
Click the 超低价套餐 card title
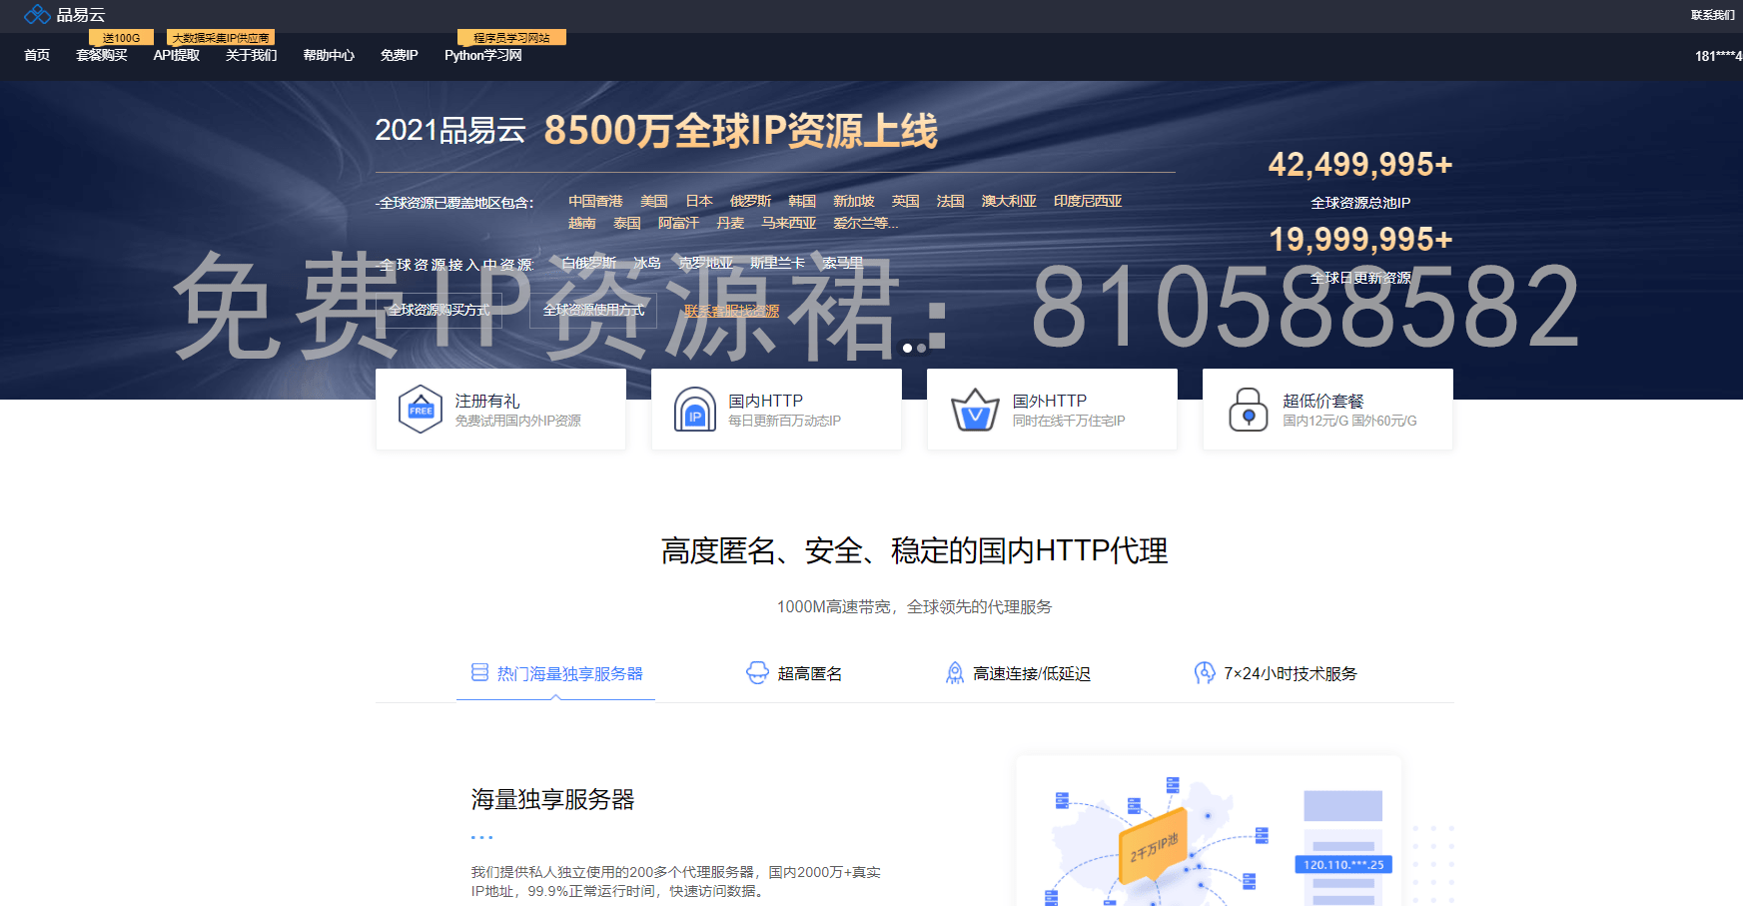coord(1323,401)
